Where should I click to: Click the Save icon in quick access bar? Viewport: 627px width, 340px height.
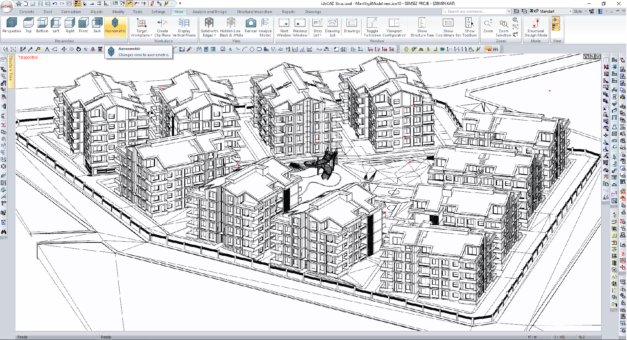coord(40,3)
